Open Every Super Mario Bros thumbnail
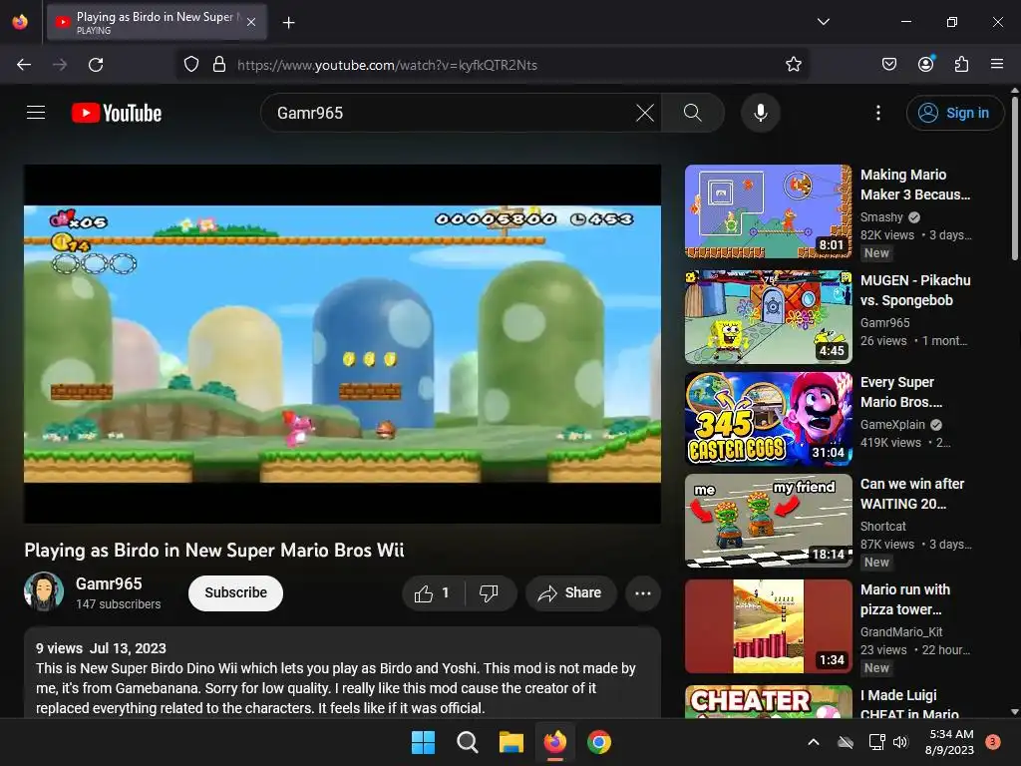The image size is (1021, 766). coord(769,419)
